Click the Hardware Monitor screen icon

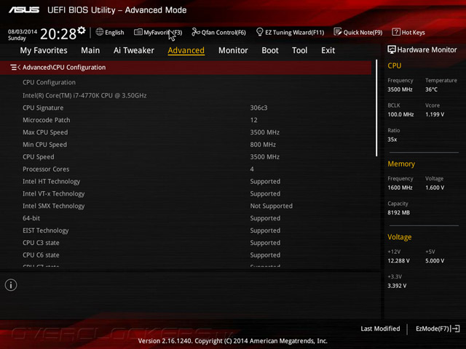coord(392,49)
